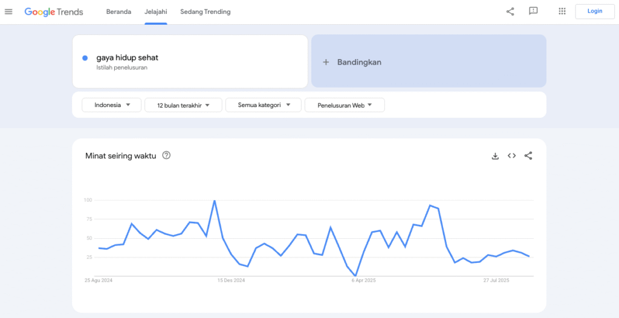The height and width of the screenshot is (318, 619).
Task: Open the hamburger main menu
Action: (8, 11)
